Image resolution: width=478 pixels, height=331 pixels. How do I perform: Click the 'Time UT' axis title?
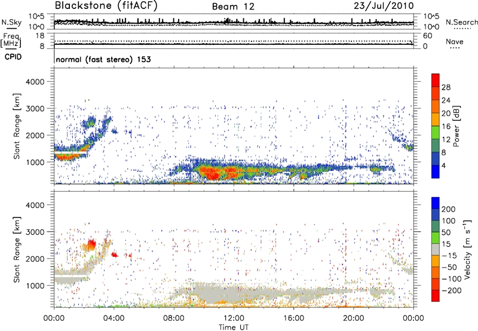pos(234,327)
